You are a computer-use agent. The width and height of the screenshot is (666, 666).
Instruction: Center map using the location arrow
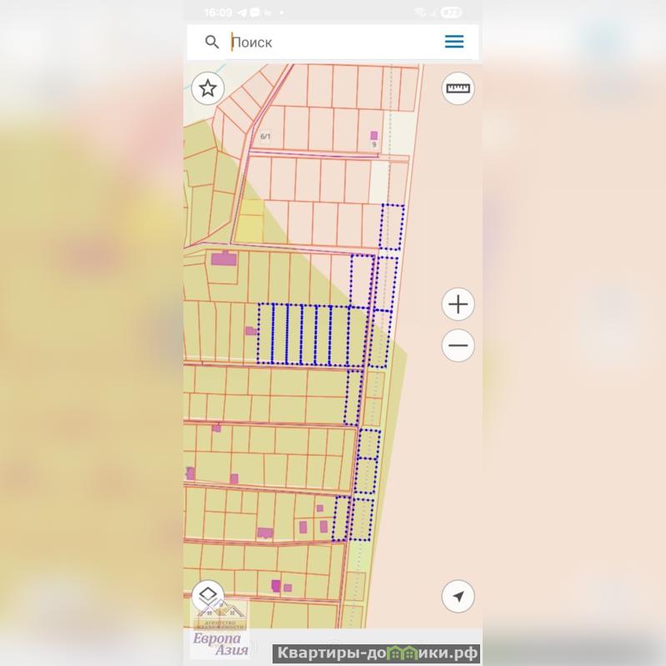point(458,596)
